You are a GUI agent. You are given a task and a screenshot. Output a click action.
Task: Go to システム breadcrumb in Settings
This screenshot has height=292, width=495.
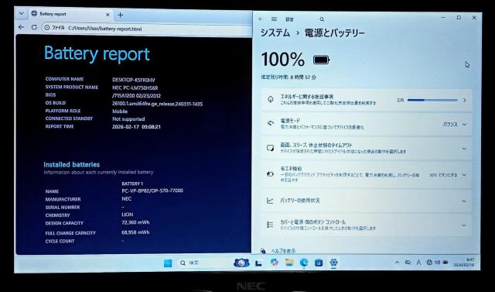point(275,33)
